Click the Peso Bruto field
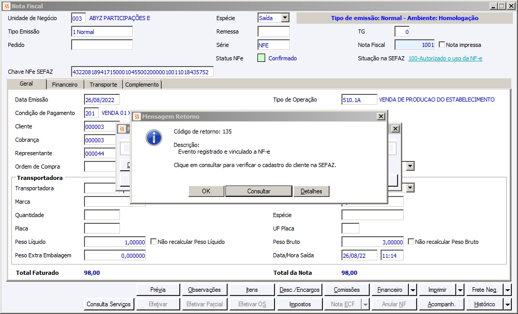This screenshot has width=518, height=314. click(372, 242)
